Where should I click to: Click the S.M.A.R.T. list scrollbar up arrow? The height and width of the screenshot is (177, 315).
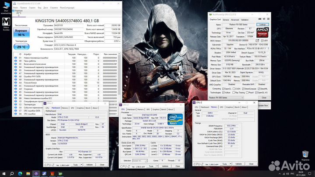point(119,54)
